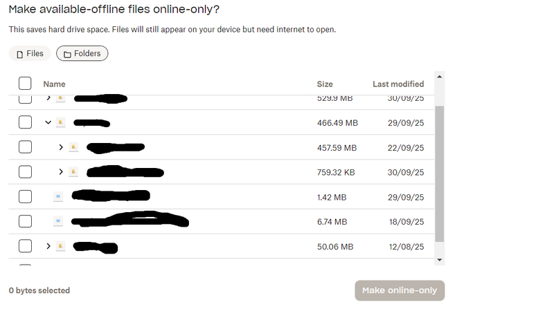Click the Make online-only button

[400, 290]
